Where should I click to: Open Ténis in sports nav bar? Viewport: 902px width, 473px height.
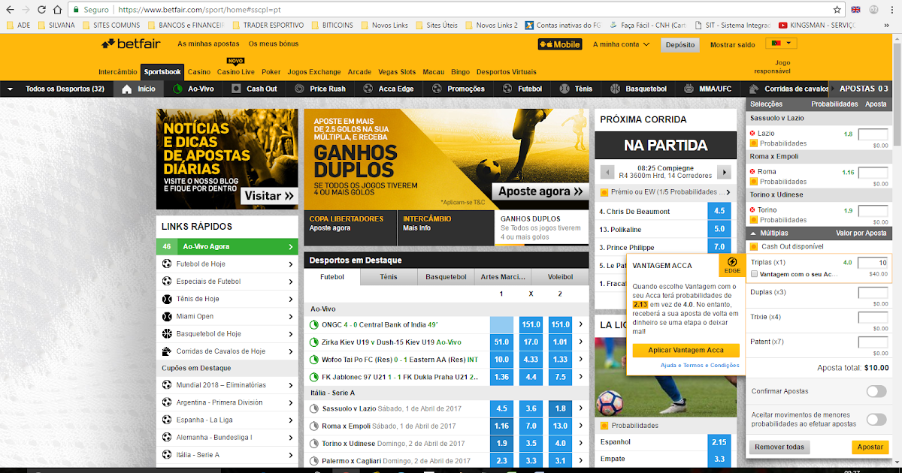[x=576, y=89]
